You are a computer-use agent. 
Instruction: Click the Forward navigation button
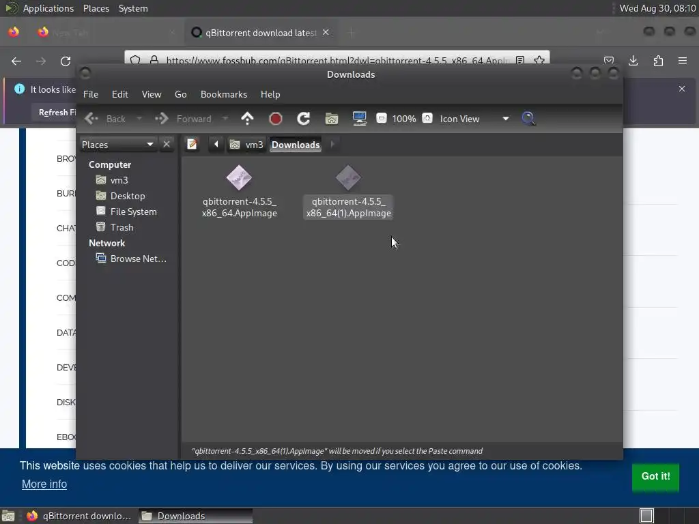183,119
